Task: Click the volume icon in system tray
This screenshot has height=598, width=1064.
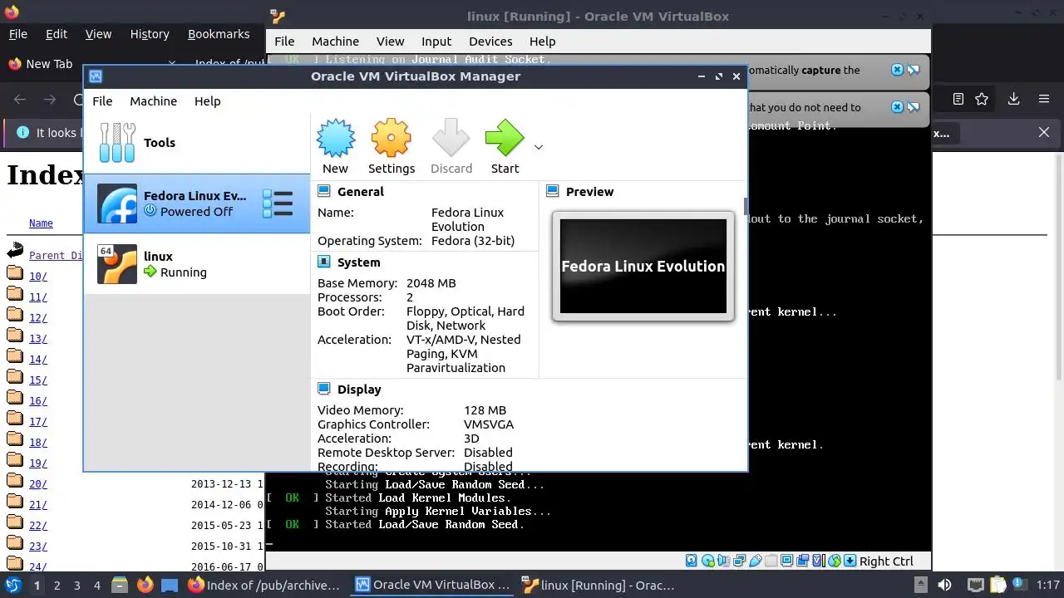Action: (944, 585)
